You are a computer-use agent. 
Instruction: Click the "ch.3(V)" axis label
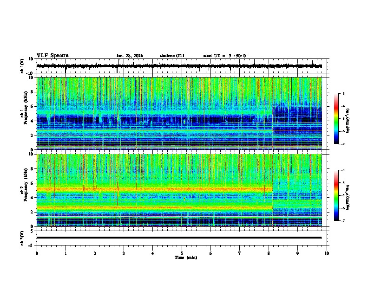click(x=22, y=238)
